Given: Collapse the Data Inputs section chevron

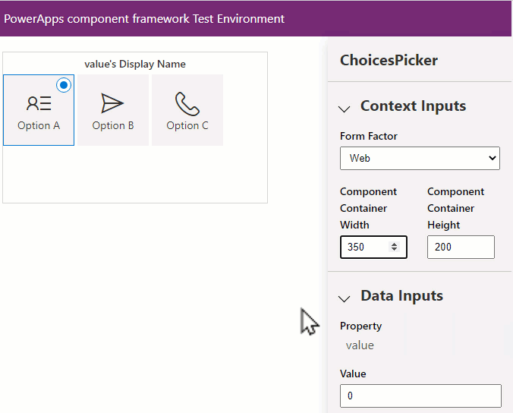Looking at the screenshot, I should [344, 298].
